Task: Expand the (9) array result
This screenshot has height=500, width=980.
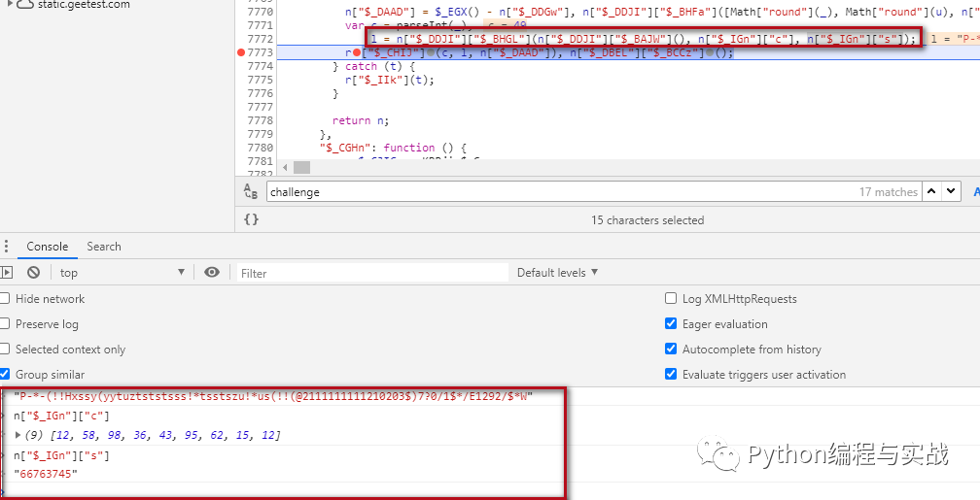Action: pos(18,434)
